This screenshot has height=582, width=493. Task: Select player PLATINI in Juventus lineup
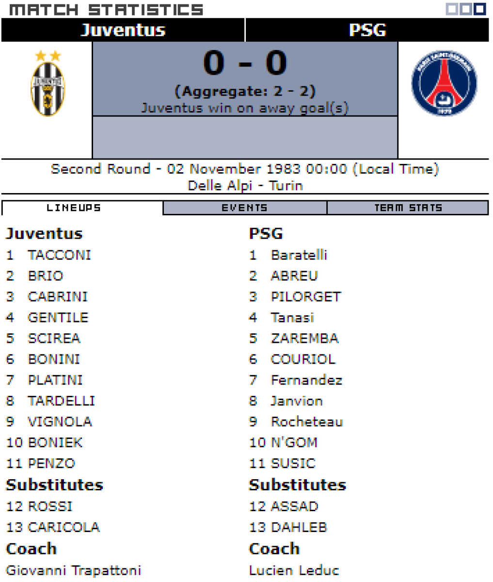55,380
